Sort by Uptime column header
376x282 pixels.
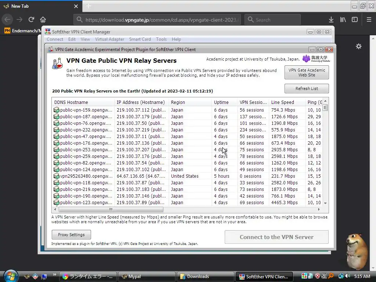click(224, 102)
